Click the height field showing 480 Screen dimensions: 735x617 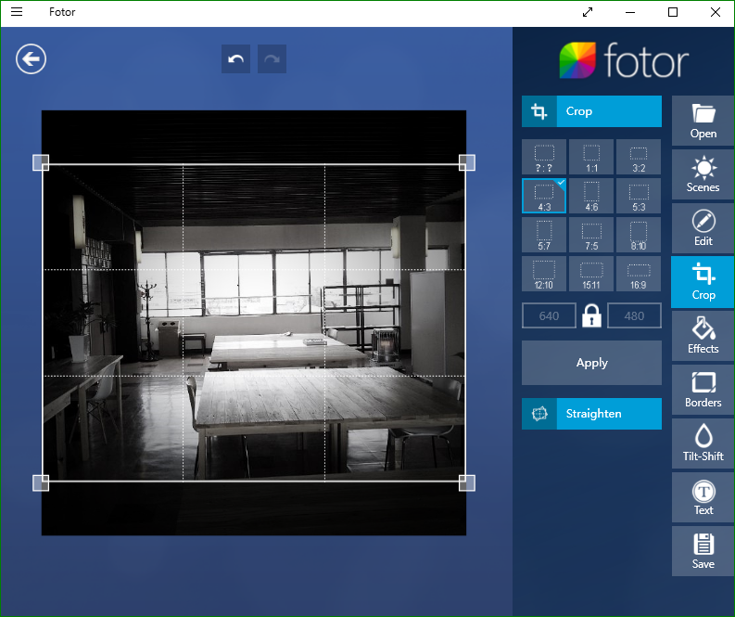click(634, 315)
